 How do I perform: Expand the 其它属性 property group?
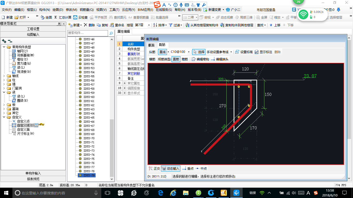pos(125,83)
